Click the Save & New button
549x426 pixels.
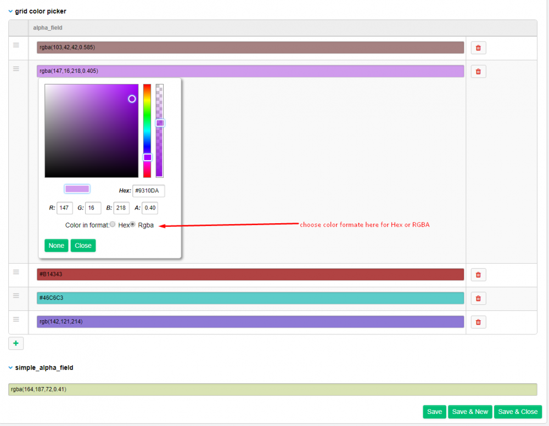tap(470, 412)
